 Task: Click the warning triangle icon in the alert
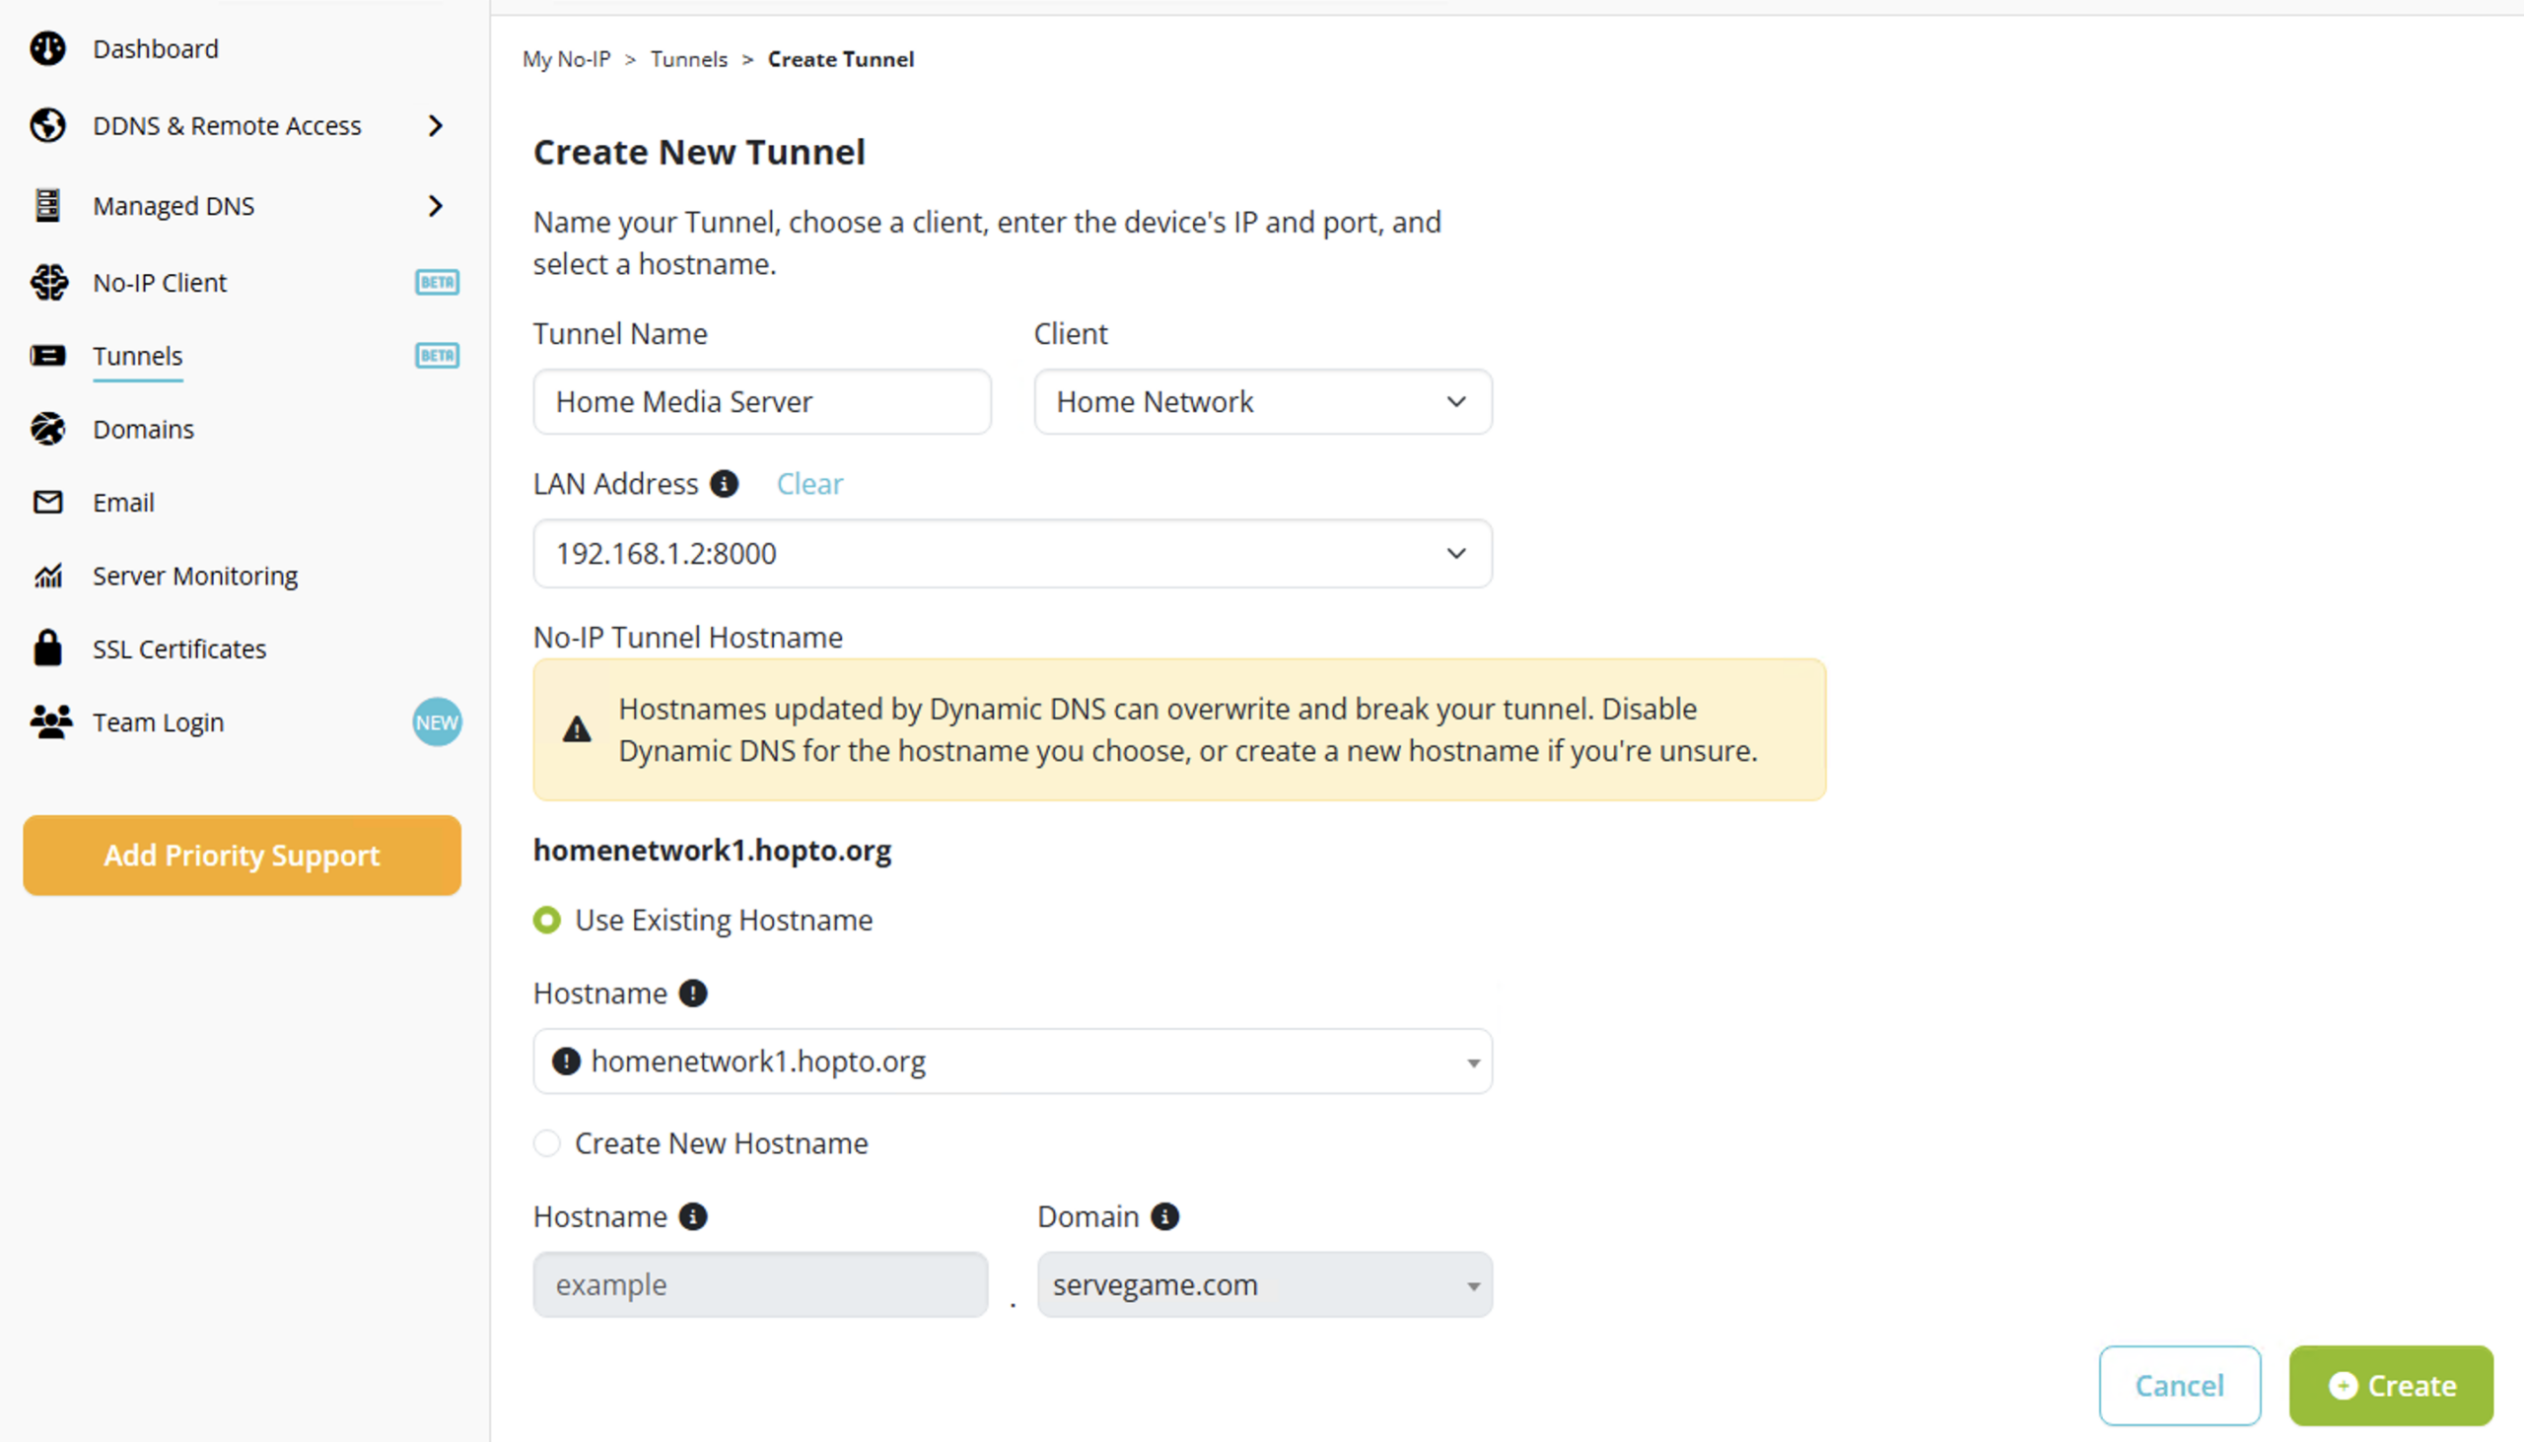tap(577, 730)
